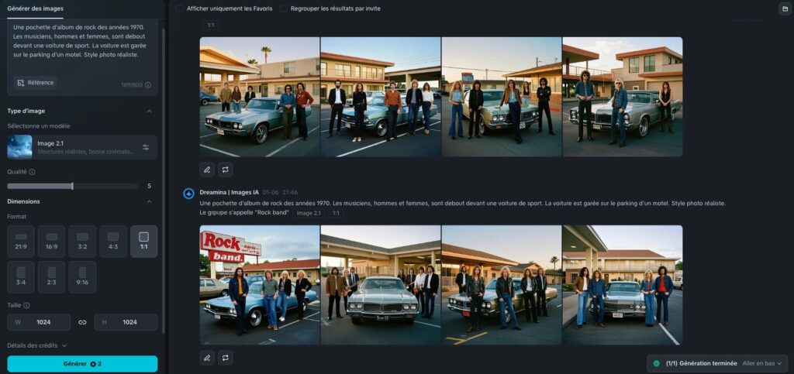This screenshot has width=794, height=374.
Task: Adjust the Qualité slider
Action: (72, 186)
